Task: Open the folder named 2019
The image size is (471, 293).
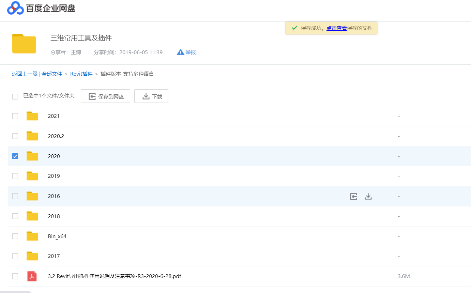Action: (54, 176)
